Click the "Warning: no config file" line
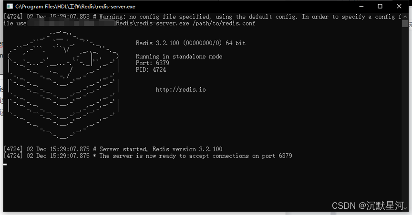Viewport: 412px width, 215px height. [x=202, y=17]
